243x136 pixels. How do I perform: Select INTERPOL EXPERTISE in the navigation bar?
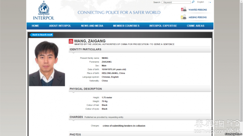click(163, 26)
